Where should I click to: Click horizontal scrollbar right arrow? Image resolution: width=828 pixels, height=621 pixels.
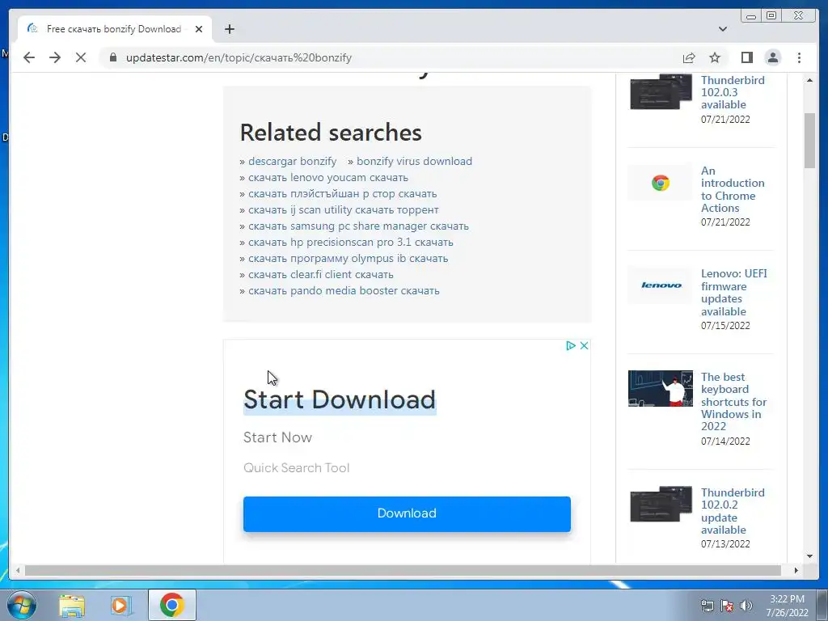796,570
